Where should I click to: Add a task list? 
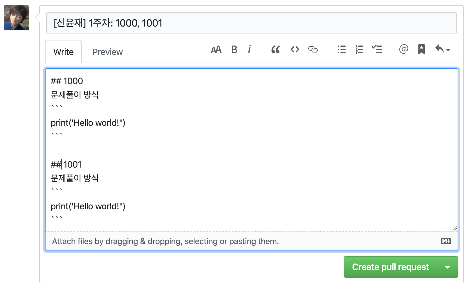click(377, 49)
